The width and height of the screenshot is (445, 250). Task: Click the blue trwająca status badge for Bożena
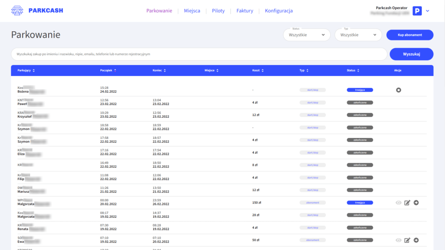[359, 90]
